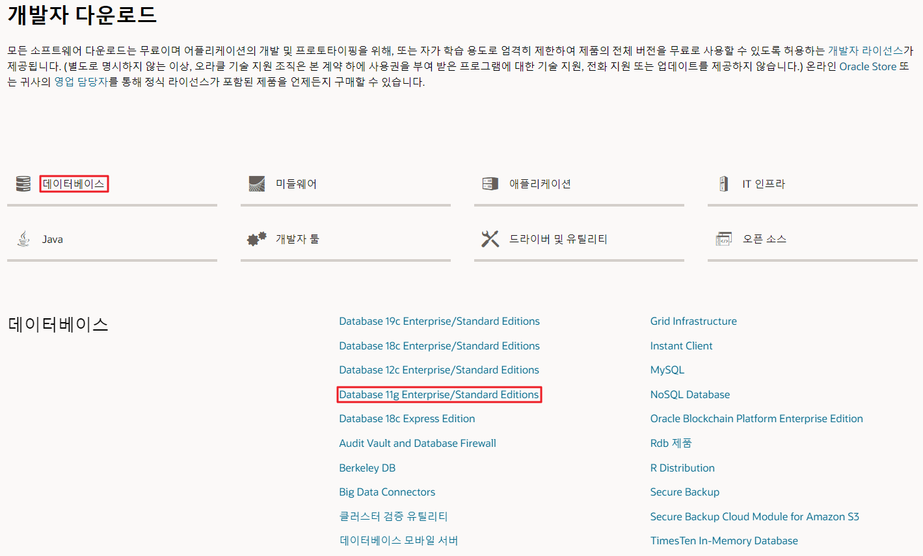Open the R Distribution link
Viewport: 923px width, 556px height.
point(682,468)
